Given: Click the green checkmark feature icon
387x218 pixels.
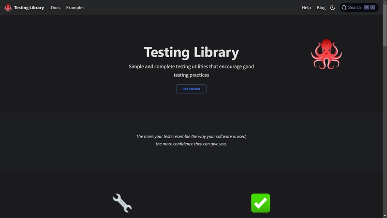Looking at the screenshot, I should pos(261,203).
